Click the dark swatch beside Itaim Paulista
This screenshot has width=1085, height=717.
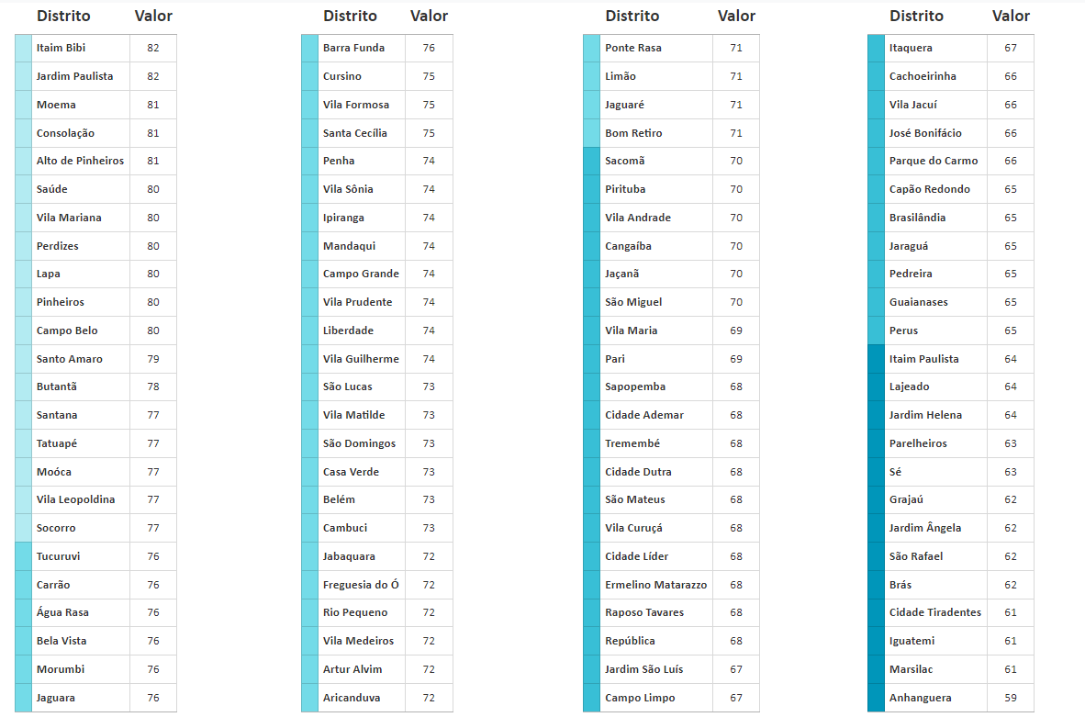point(876,359)
